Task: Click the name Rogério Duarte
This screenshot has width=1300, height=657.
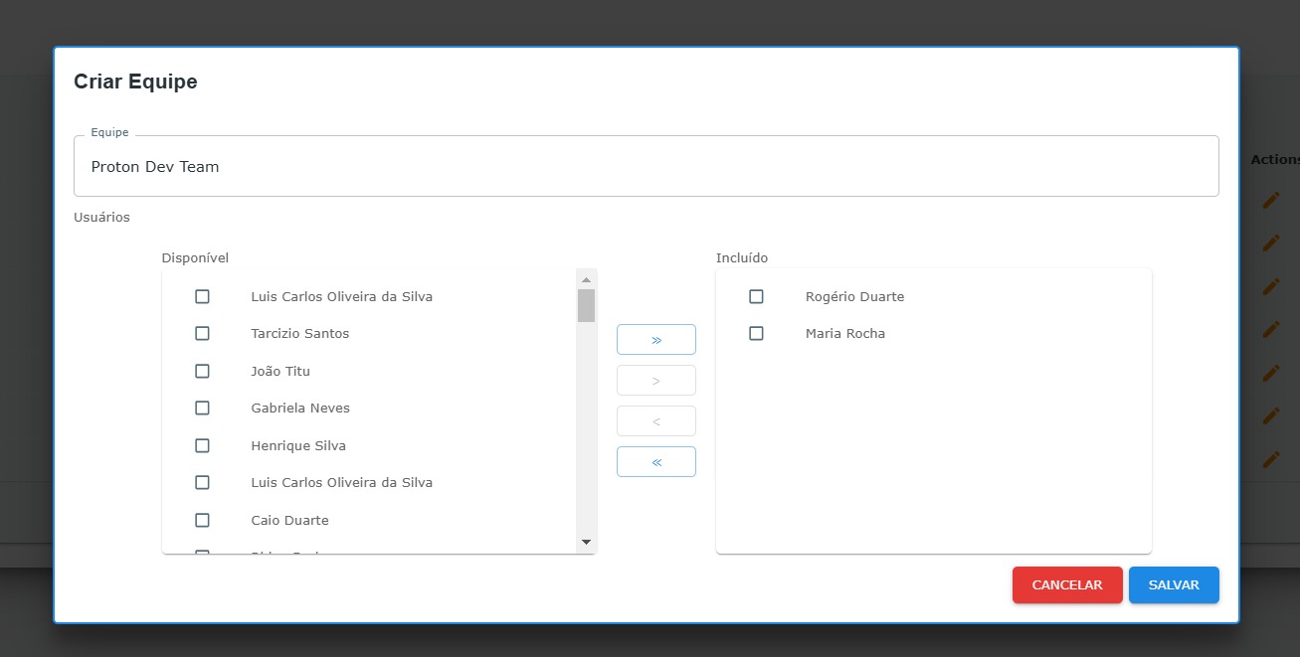Action: 854,296
